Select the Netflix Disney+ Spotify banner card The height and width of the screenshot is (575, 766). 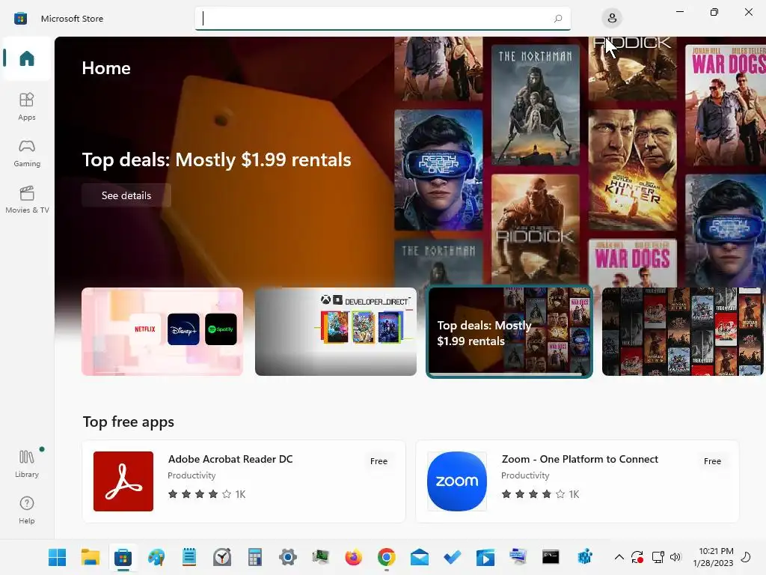coord(162,332)
